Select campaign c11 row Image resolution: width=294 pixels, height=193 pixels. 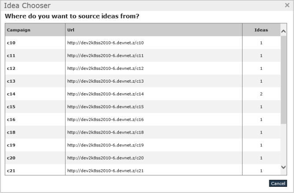pos(11,56)
